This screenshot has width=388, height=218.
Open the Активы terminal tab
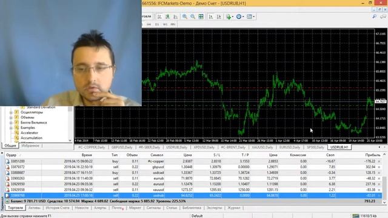(34, 208)
